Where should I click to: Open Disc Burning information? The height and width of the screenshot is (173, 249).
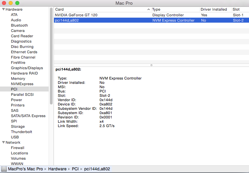(22, 47)
